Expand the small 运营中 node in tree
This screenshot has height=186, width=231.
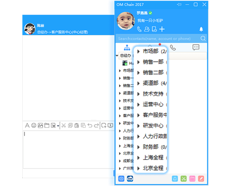click(120, 108)
